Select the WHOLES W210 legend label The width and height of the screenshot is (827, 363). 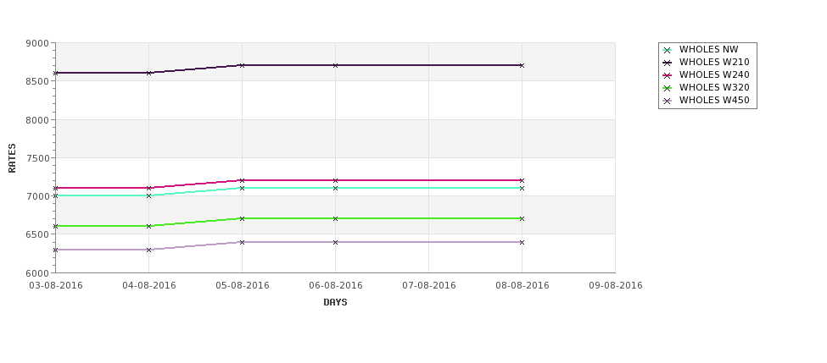click(x=714, y=62)
